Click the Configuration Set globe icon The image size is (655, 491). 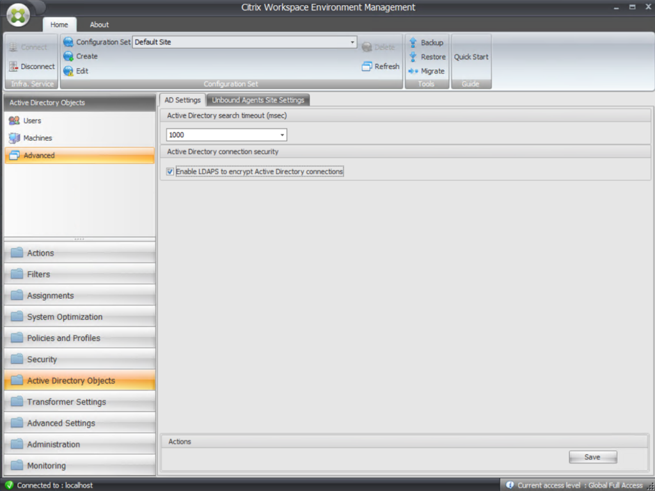click(x=68, y=42)
